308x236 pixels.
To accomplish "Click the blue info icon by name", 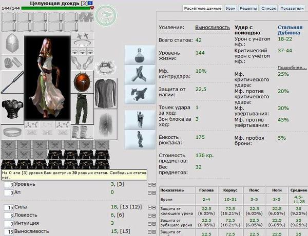I will (90, 3).
